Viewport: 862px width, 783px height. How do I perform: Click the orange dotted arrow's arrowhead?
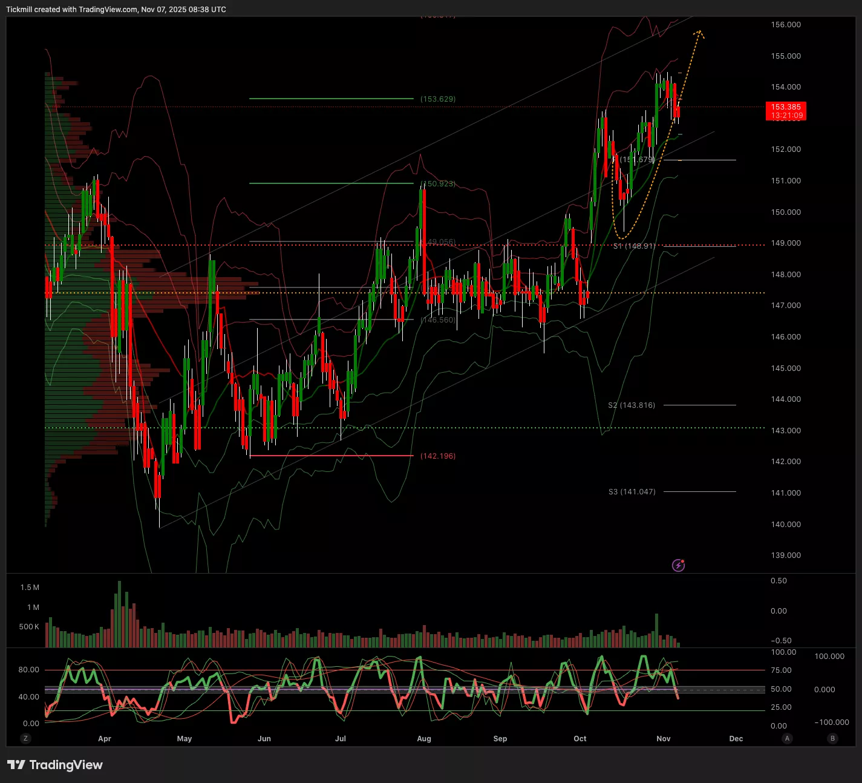699,33
